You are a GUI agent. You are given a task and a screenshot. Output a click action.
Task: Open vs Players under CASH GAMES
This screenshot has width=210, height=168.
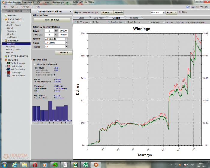coord(12,37)
